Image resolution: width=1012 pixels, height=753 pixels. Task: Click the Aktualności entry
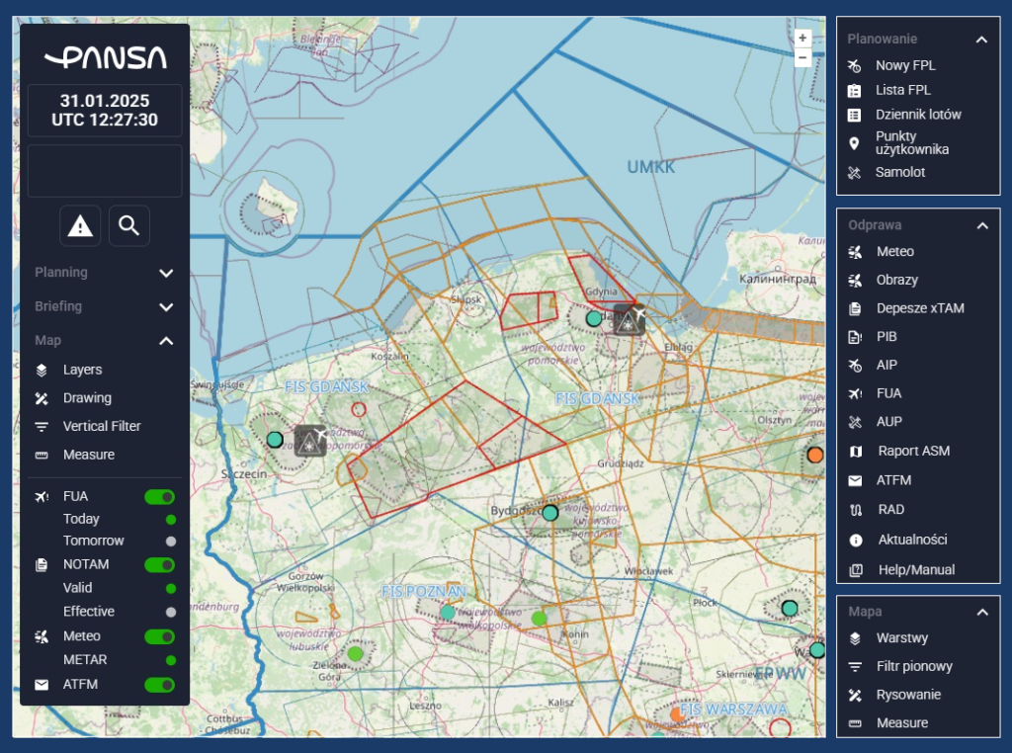(911, 540)
